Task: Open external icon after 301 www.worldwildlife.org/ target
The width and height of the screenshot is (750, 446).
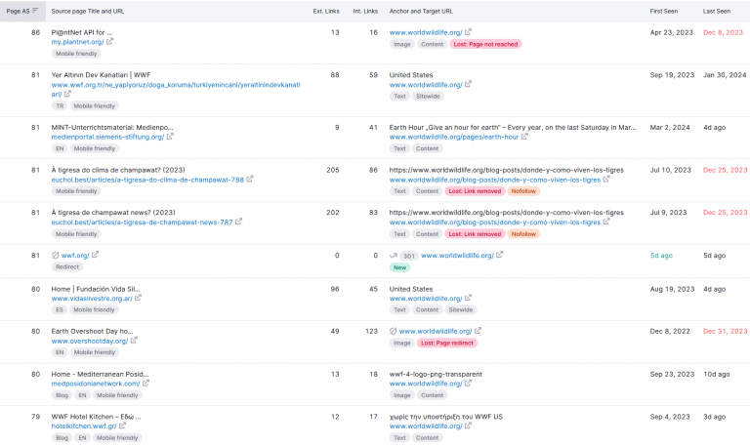Action: [x=499, y=255]
